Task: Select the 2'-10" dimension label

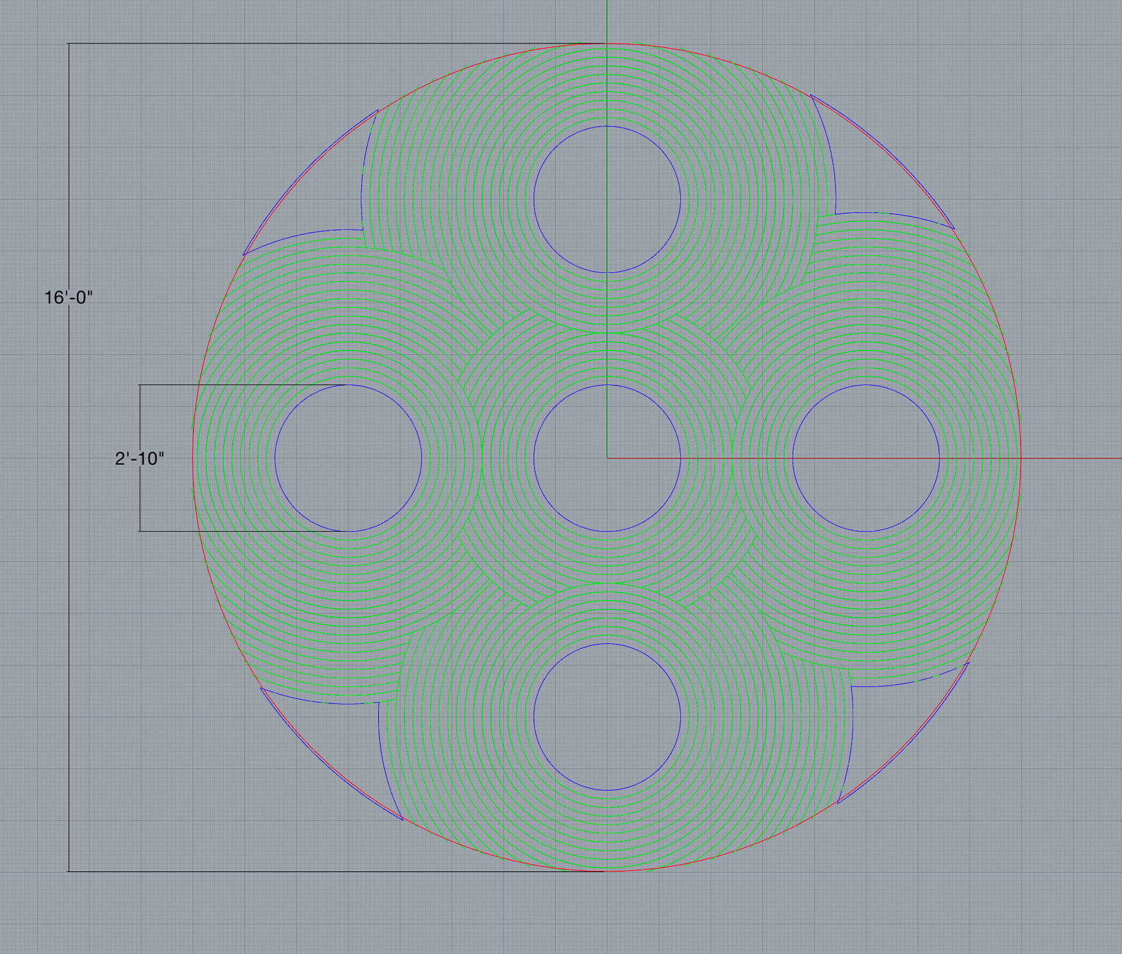Action: (139, 459)
